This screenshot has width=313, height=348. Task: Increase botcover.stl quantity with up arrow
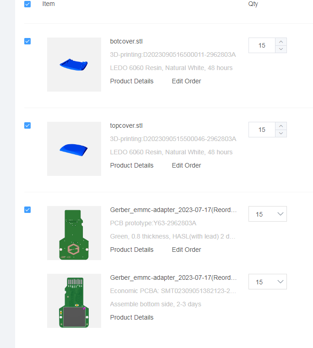pos(281,42)
